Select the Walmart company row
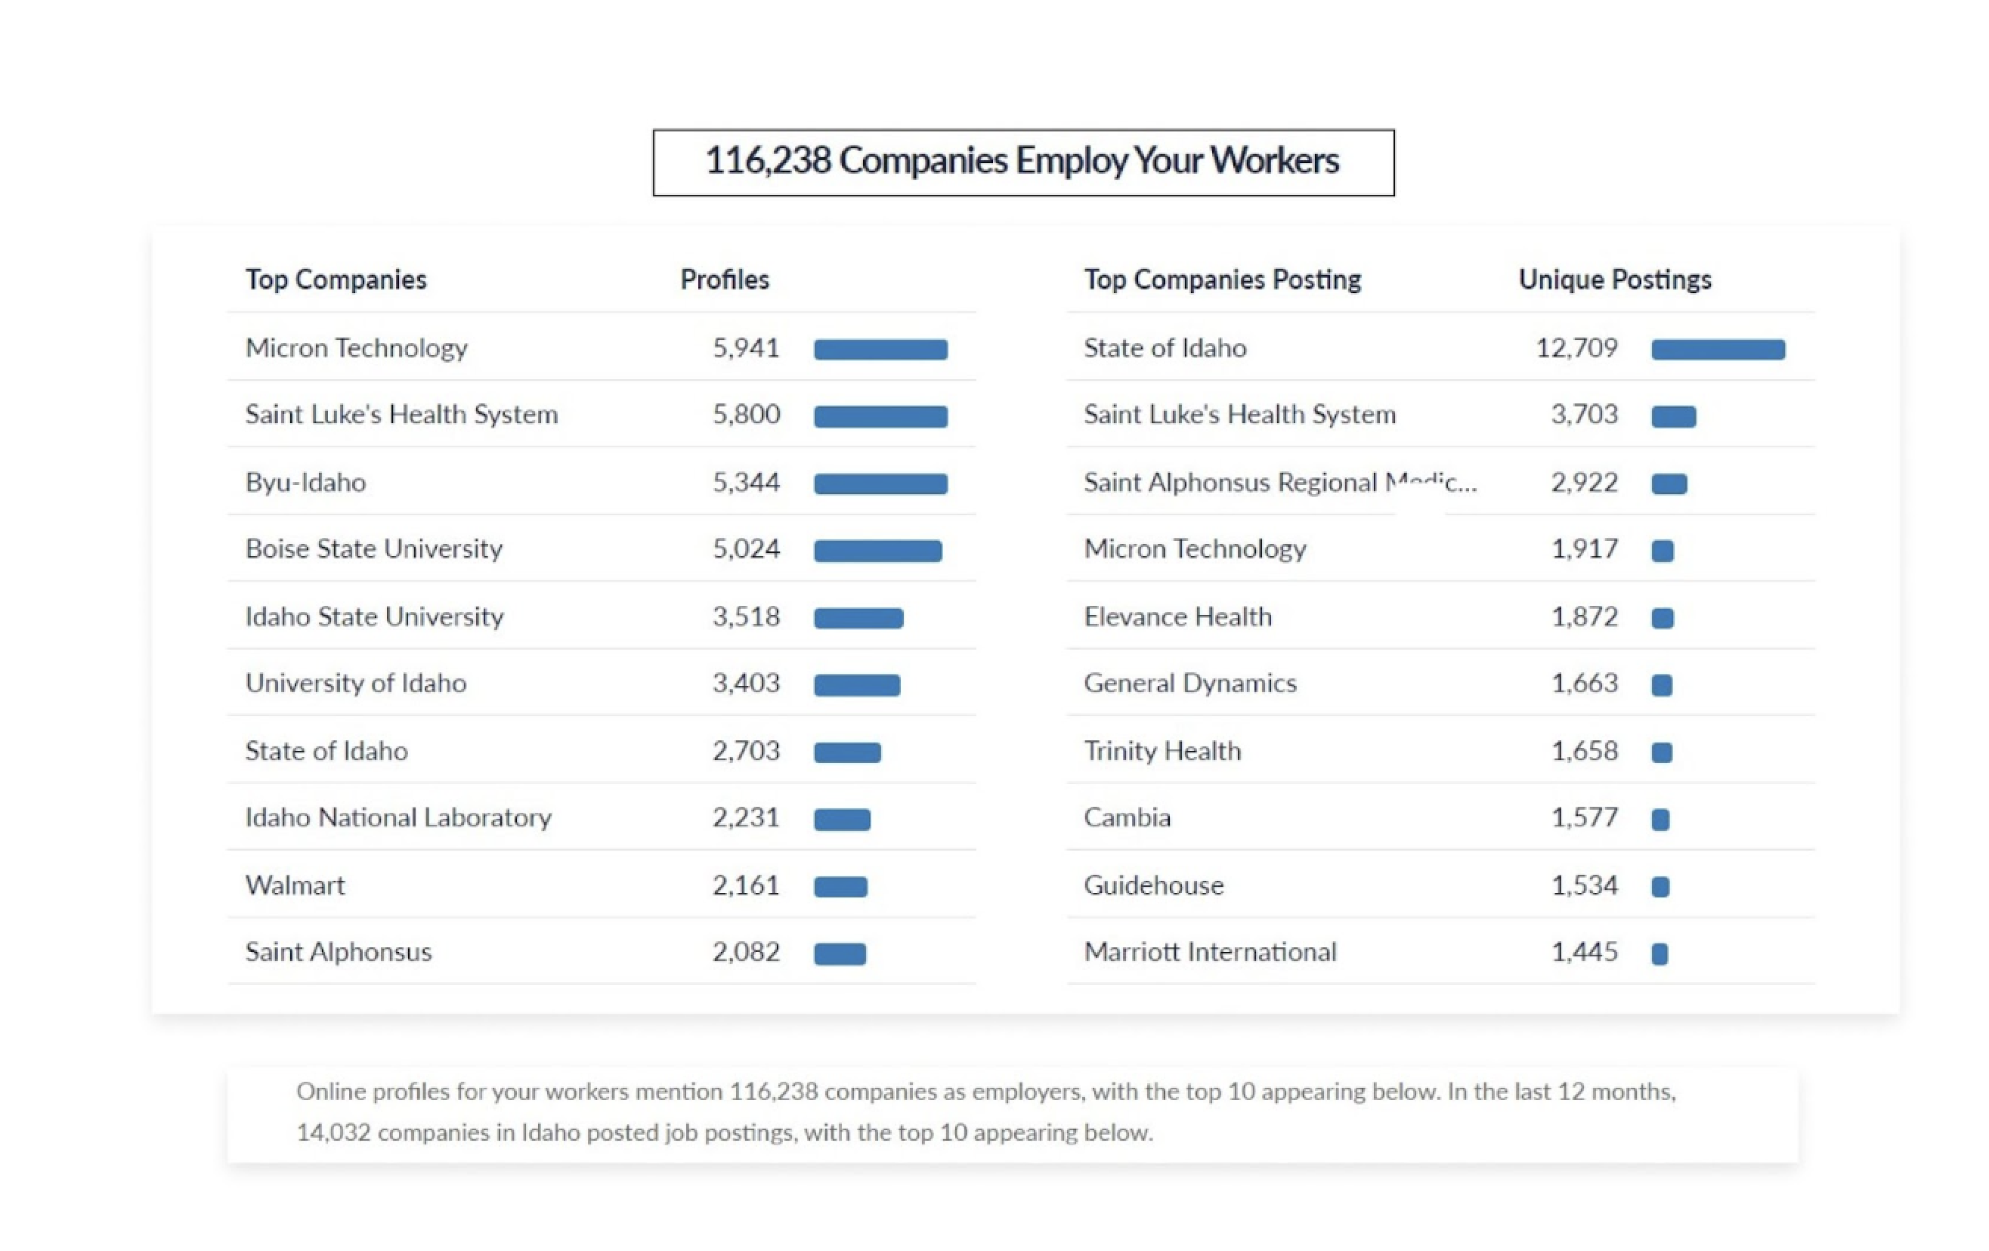1989x1251 pixels. click(x=295, y=885)
